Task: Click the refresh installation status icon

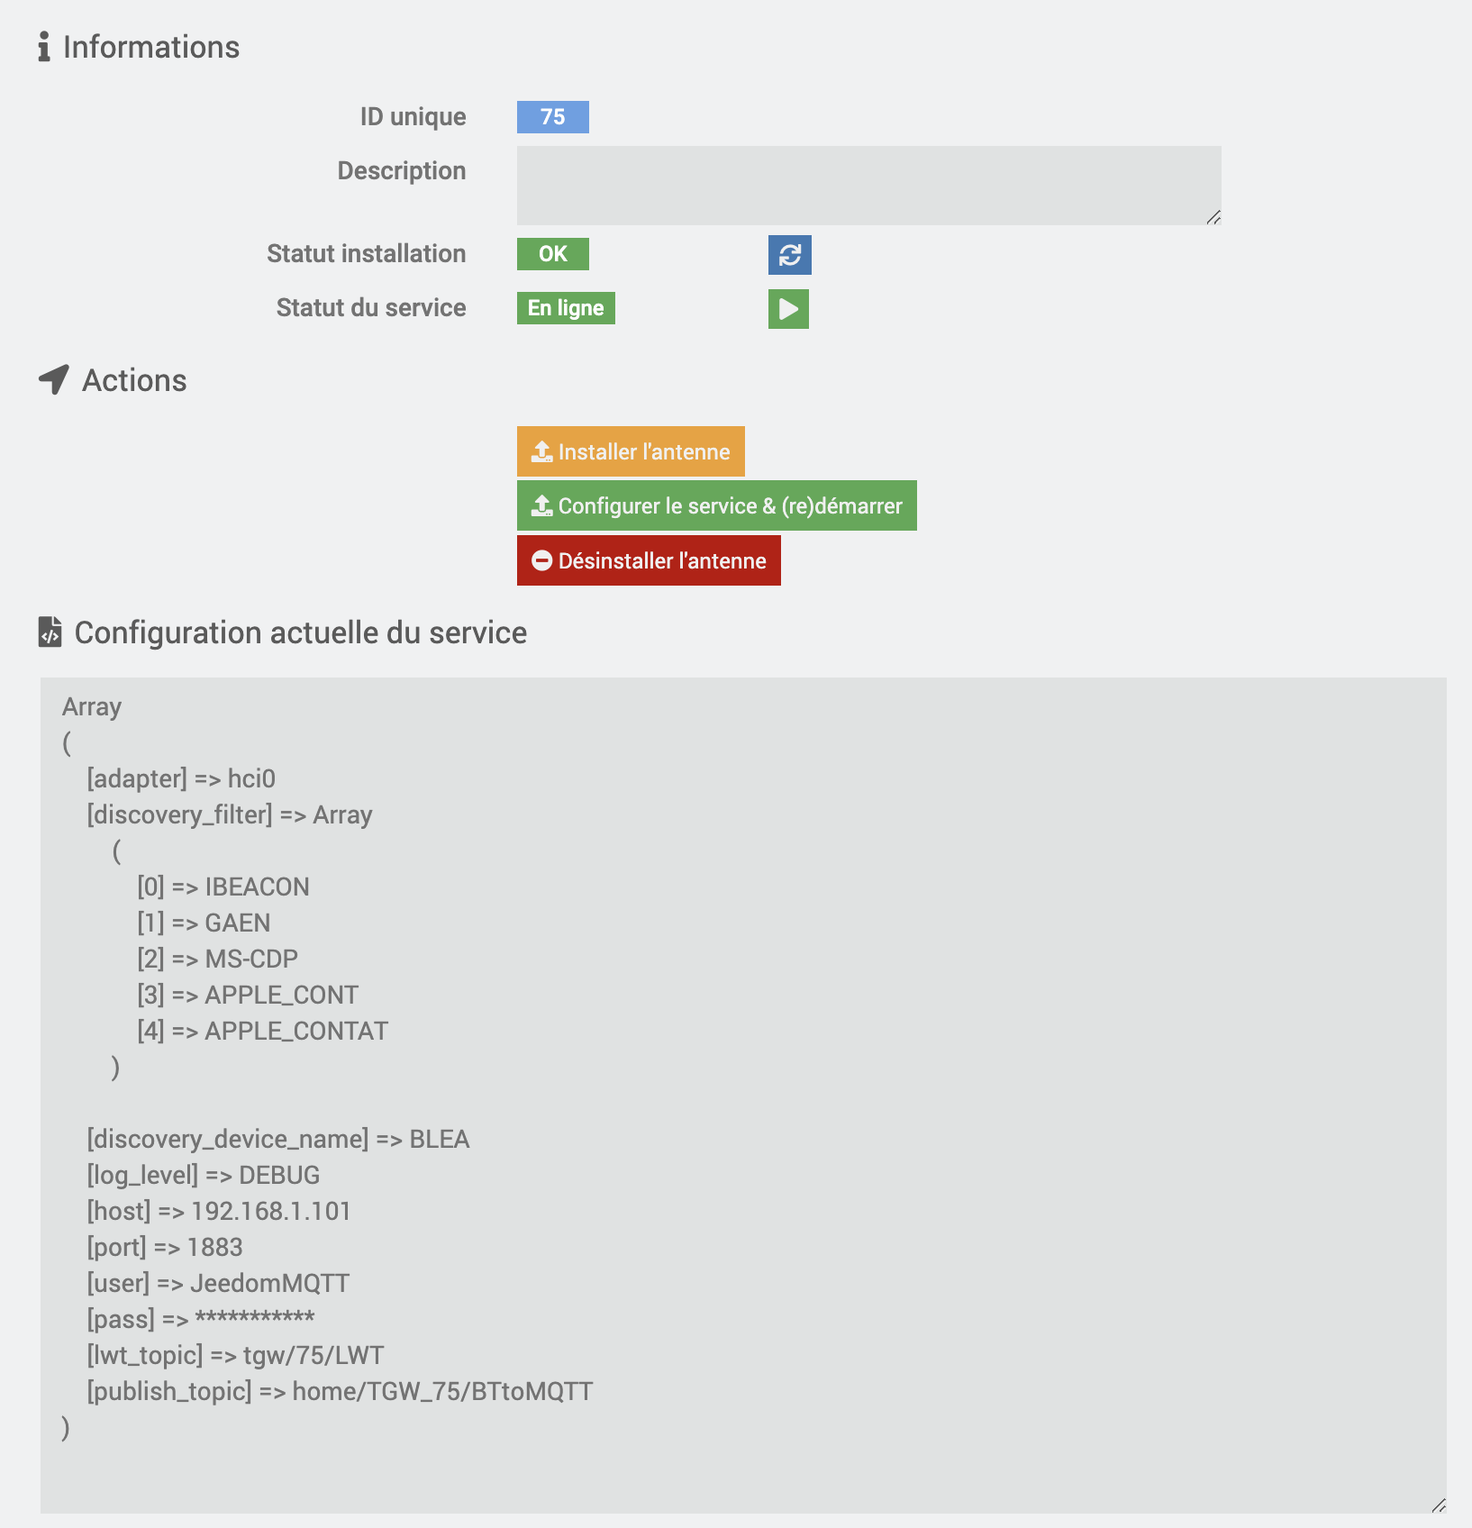Action: point(789,255)
